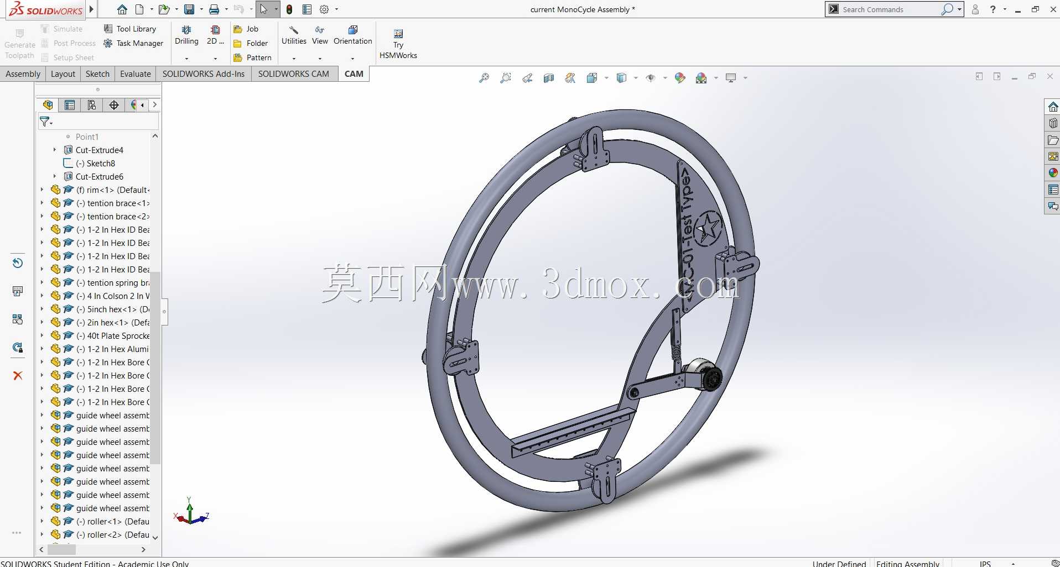
Task: Open the Tool Library
Action: pyautogui.click(x=130, y=29)
